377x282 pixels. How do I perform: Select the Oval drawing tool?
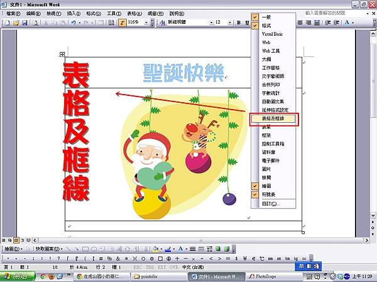(94, 249)
